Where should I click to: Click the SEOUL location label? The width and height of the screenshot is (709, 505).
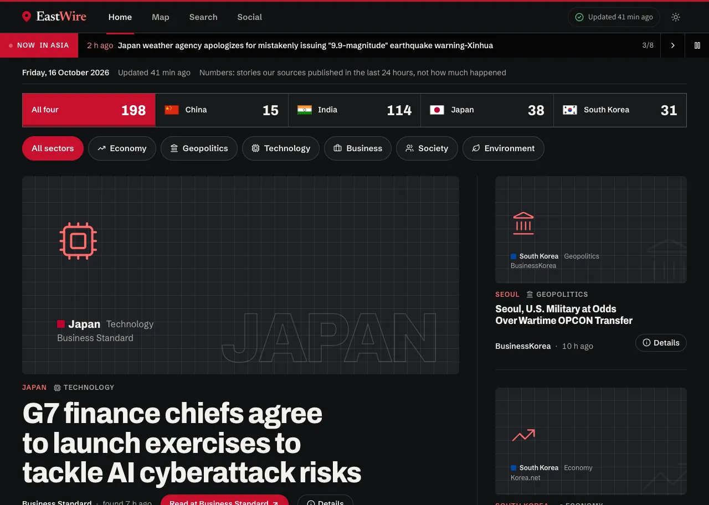tap(507, 295)
